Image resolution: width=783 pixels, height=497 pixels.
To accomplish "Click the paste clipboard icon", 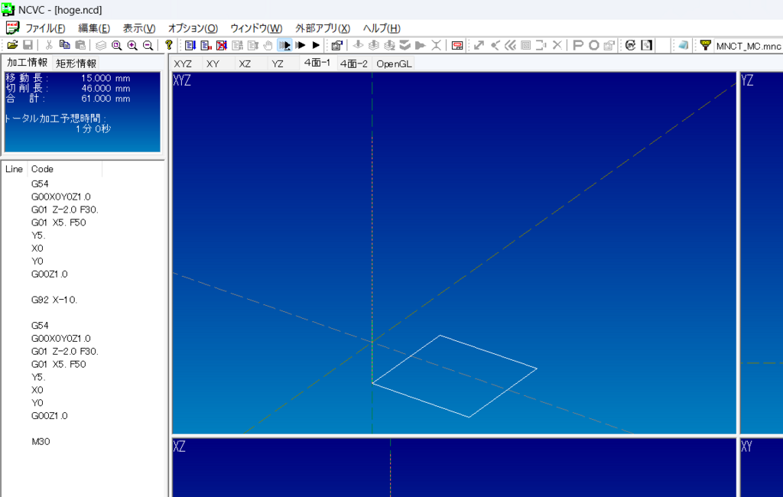I will 80,45.
